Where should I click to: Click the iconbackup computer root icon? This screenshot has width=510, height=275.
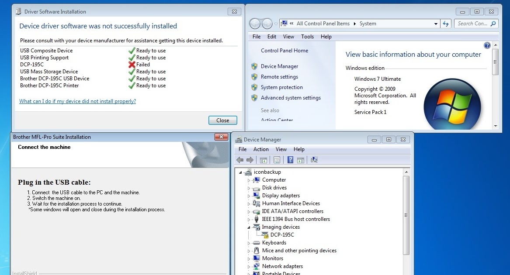248,172
